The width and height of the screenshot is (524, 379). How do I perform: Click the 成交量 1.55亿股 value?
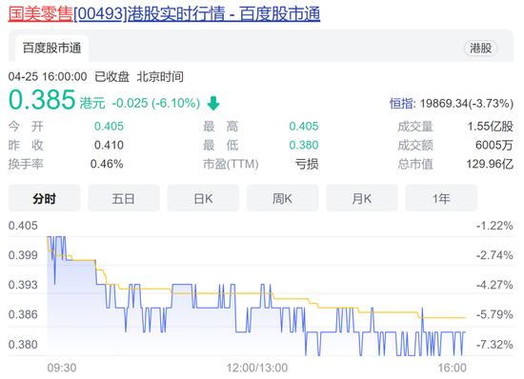click(490, 127)
